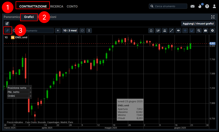Focus the Cerca strumento search field
Viewport: 219px width, 132px height.
coord(168,6)
